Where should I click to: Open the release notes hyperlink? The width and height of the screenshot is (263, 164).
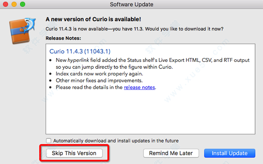139,87
